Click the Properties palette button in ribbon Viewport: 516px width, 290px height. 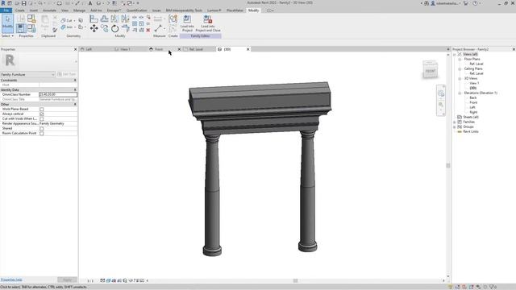point(21,28)
